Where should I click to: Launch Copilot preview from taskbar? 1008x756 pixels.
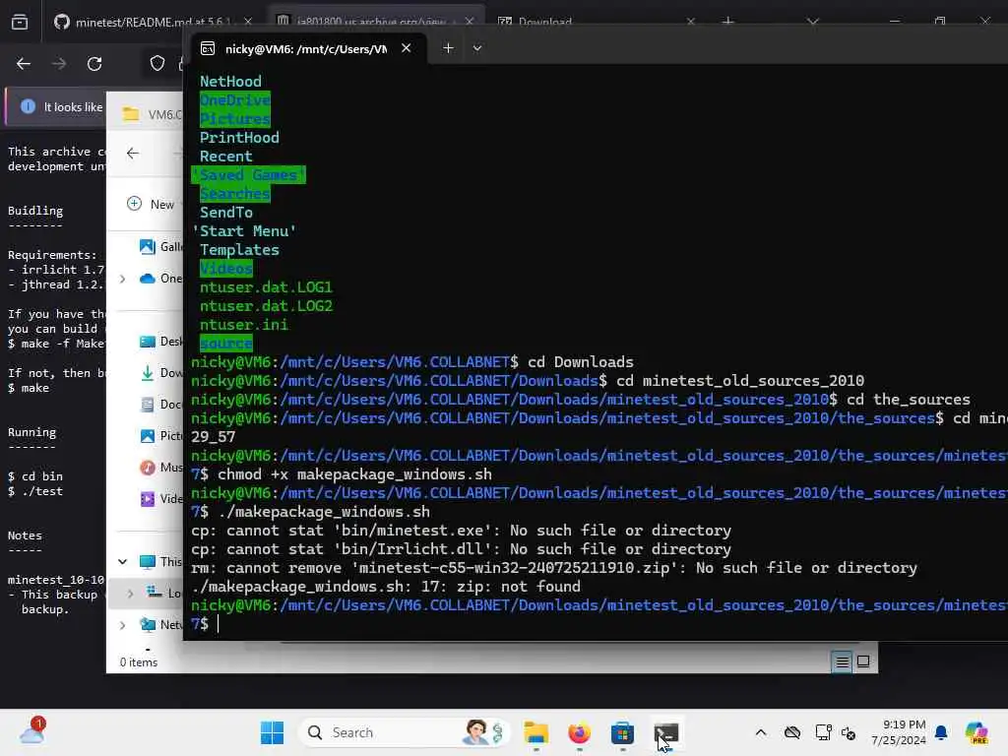pyautogui.click(x=976, y=732)
